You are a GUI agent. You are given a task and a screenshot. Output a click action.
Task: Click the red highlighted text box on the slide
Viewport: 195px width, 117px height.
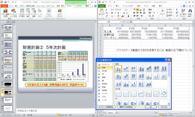(x=55, y=85)
